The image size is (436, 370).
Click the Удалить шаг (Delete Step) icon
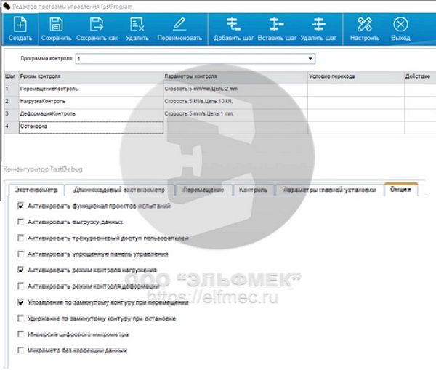point(318,24)
